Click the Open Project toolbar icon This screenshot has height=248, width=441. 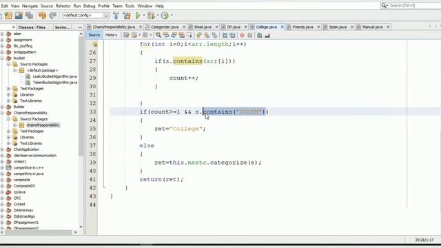19,15
